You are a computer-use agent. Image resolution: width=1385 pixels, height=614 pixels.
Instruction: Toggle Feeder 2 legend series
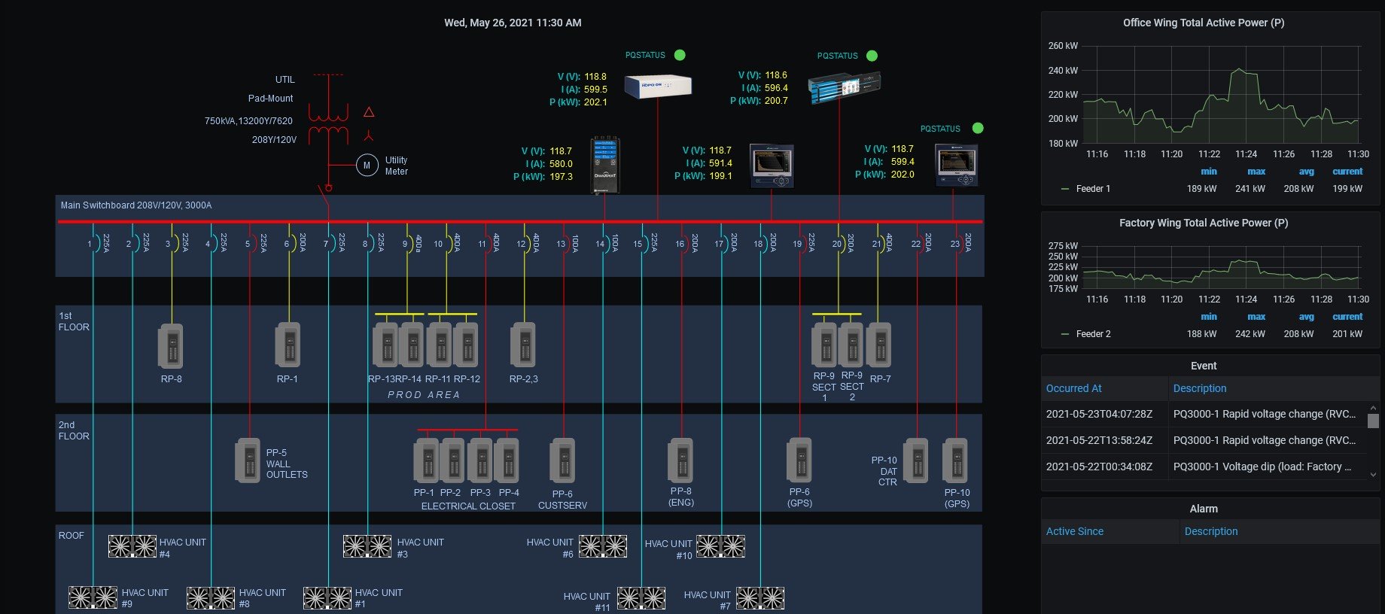point(1092,334)
